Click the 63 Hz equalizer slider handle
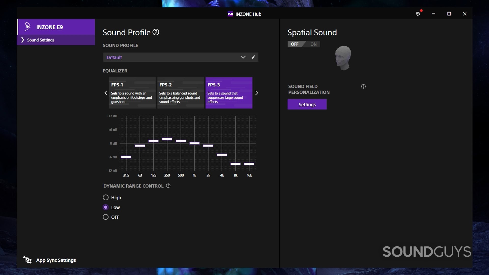The width and height of the screenshot is (489, 275). pos(140,146)
